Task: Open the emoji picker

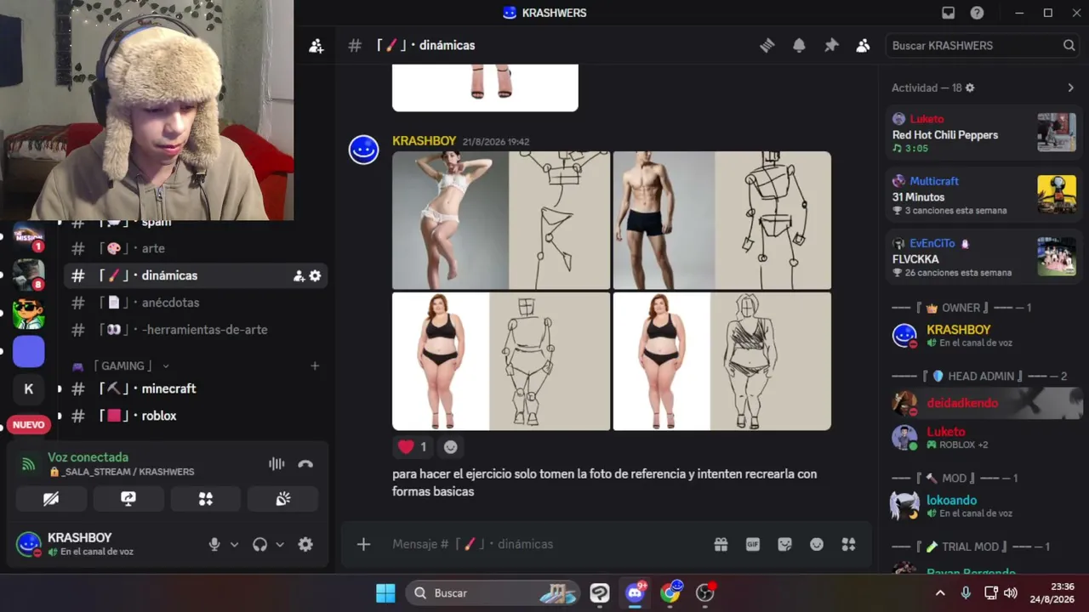Action: tap(817, 544)
